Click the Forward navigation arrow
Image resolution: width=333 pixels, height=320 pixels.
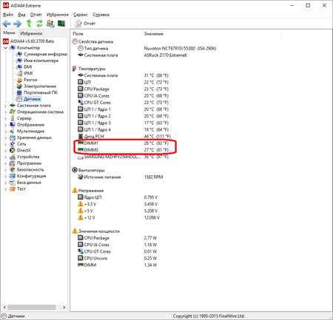[17, 24]
